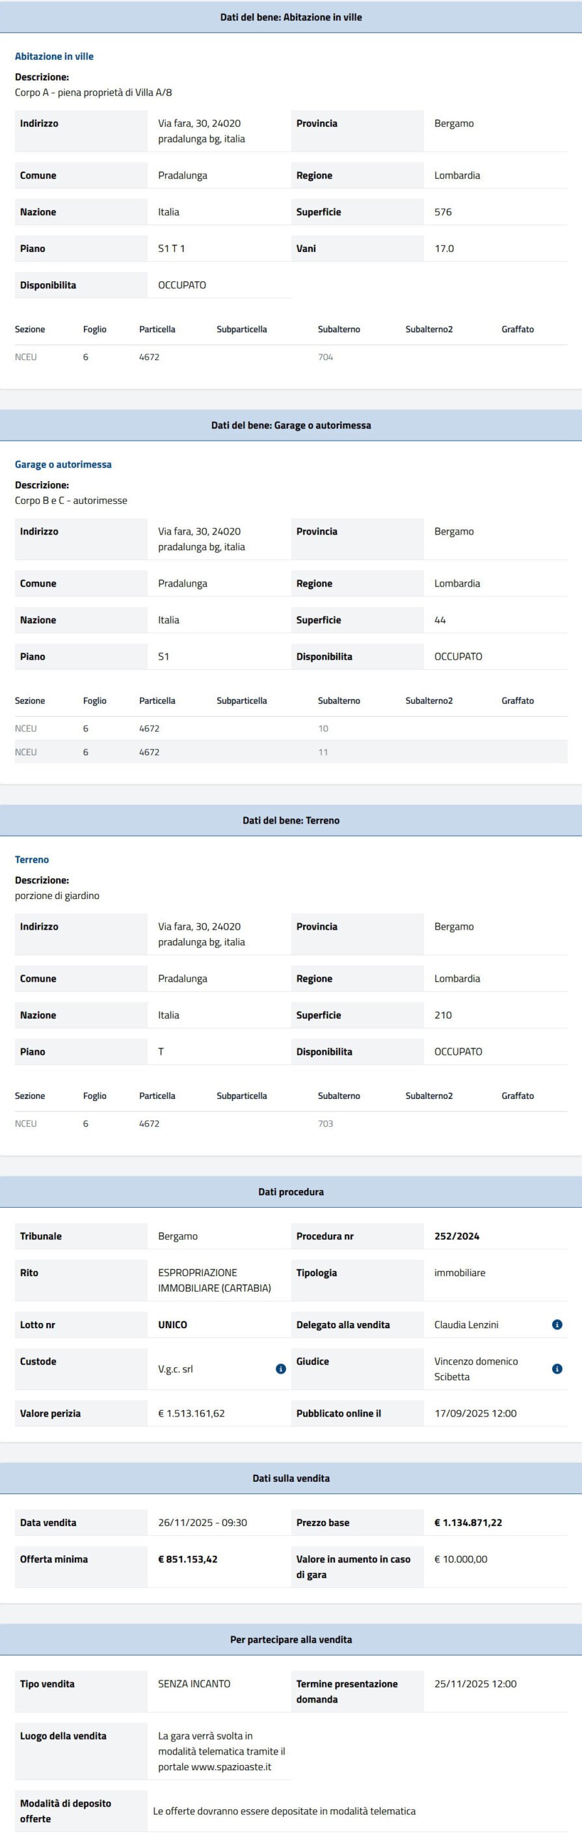Click info icon next to Claudia Lenzini
Screen dimensions: 582x1847
557,1324
